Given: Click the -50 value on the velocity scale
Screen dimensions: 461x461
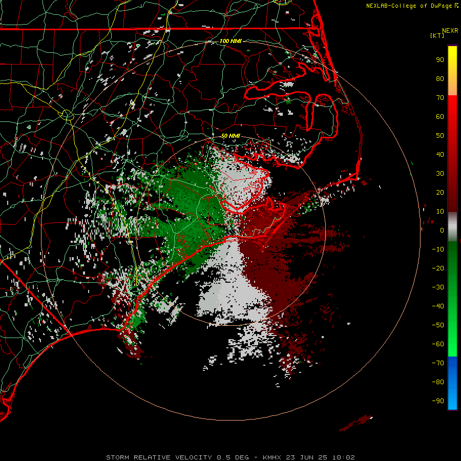Looking at the screenshot, I should pyautogui.click(x=438, y=325).
